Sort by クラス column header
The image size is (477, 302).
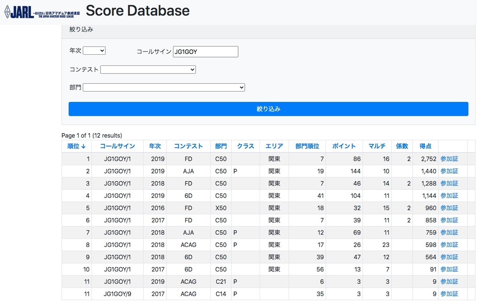[x=245, y=146]
